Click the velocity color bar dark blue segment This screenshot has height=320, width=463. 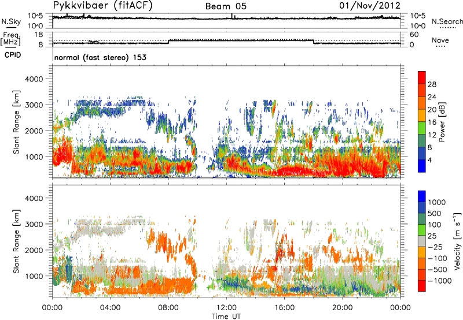point(422,208)
